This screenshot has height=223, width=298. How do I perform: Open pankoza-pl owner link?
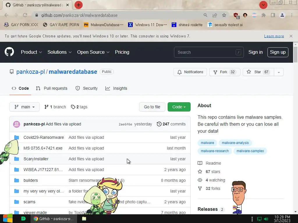coord(30,72)
